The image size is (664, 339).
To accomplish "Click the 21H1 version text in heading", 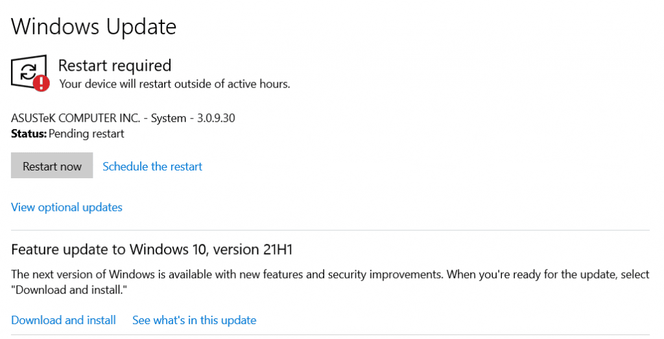I will coord(278,250).
